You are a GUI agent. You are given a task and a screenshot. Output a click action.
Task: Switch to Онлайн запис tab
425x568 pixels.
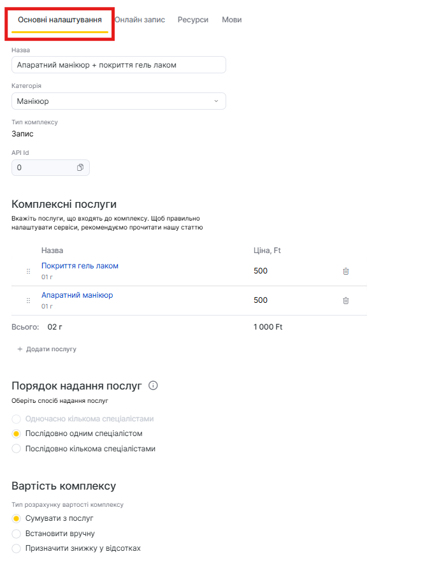(140, 20)
